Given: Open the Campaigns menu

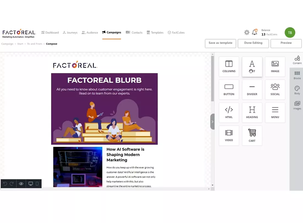Looking at the screenshot, I should point(112,32).
